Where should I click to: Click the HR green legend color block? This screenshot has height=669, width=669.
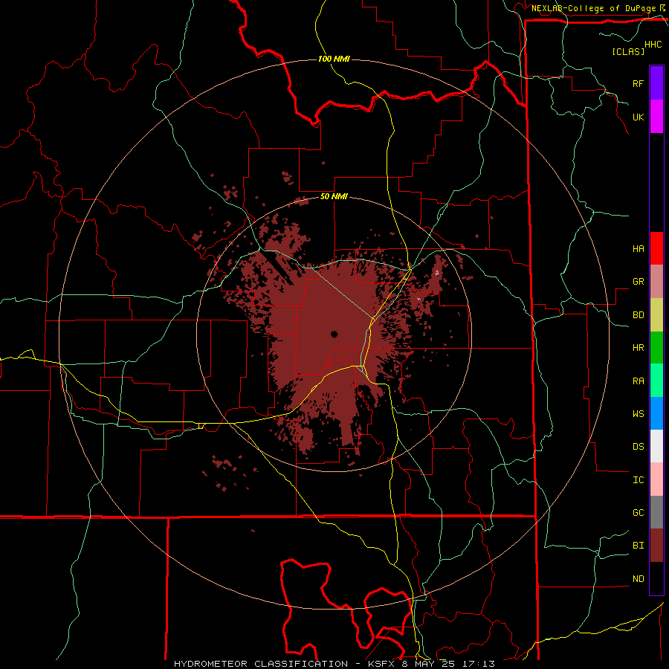coord(656,348)
